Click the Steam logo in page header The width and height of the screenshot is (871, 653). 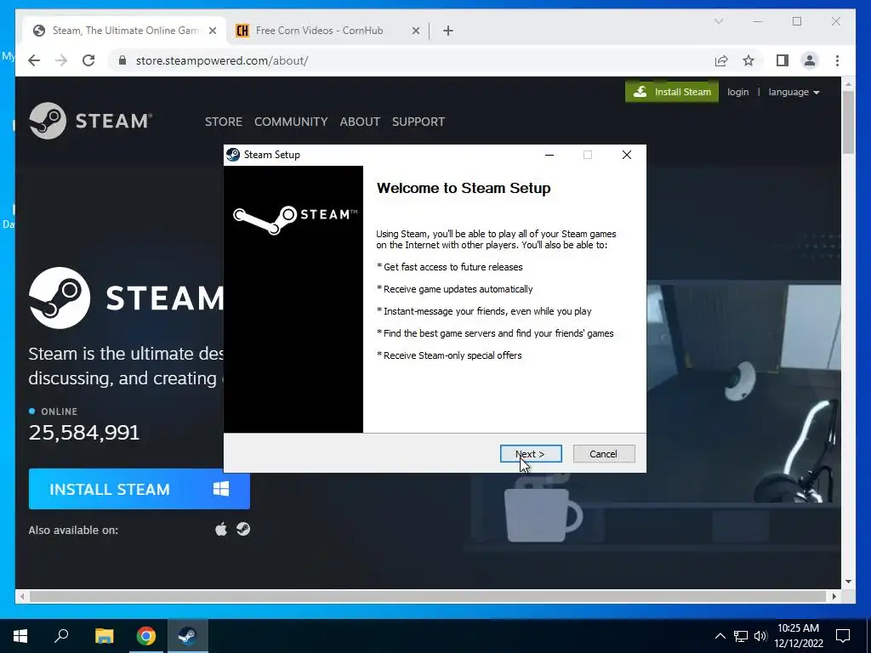(x=90, y=121)
